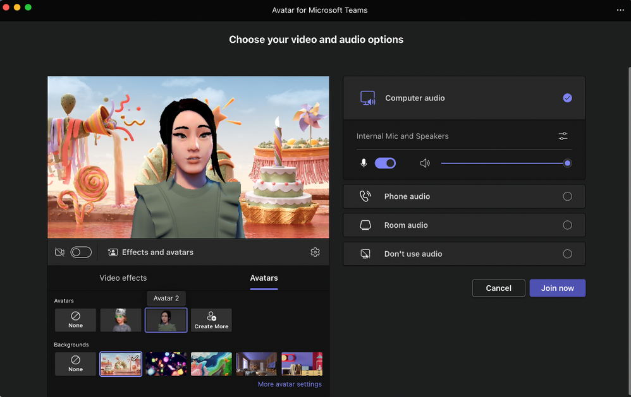Click the Phone audio handset icon
This screenshot has width=631, height=397.
365,196
